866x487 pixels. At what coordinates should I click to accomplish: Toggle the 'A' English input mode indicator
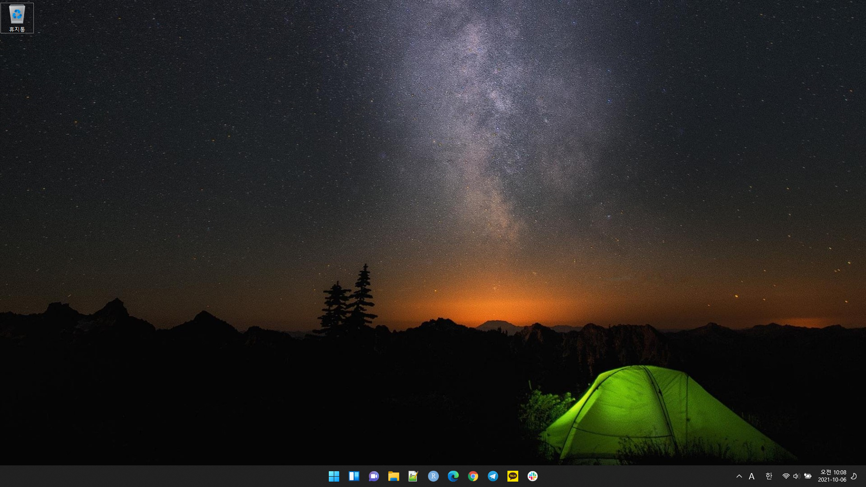click(751, 476)
